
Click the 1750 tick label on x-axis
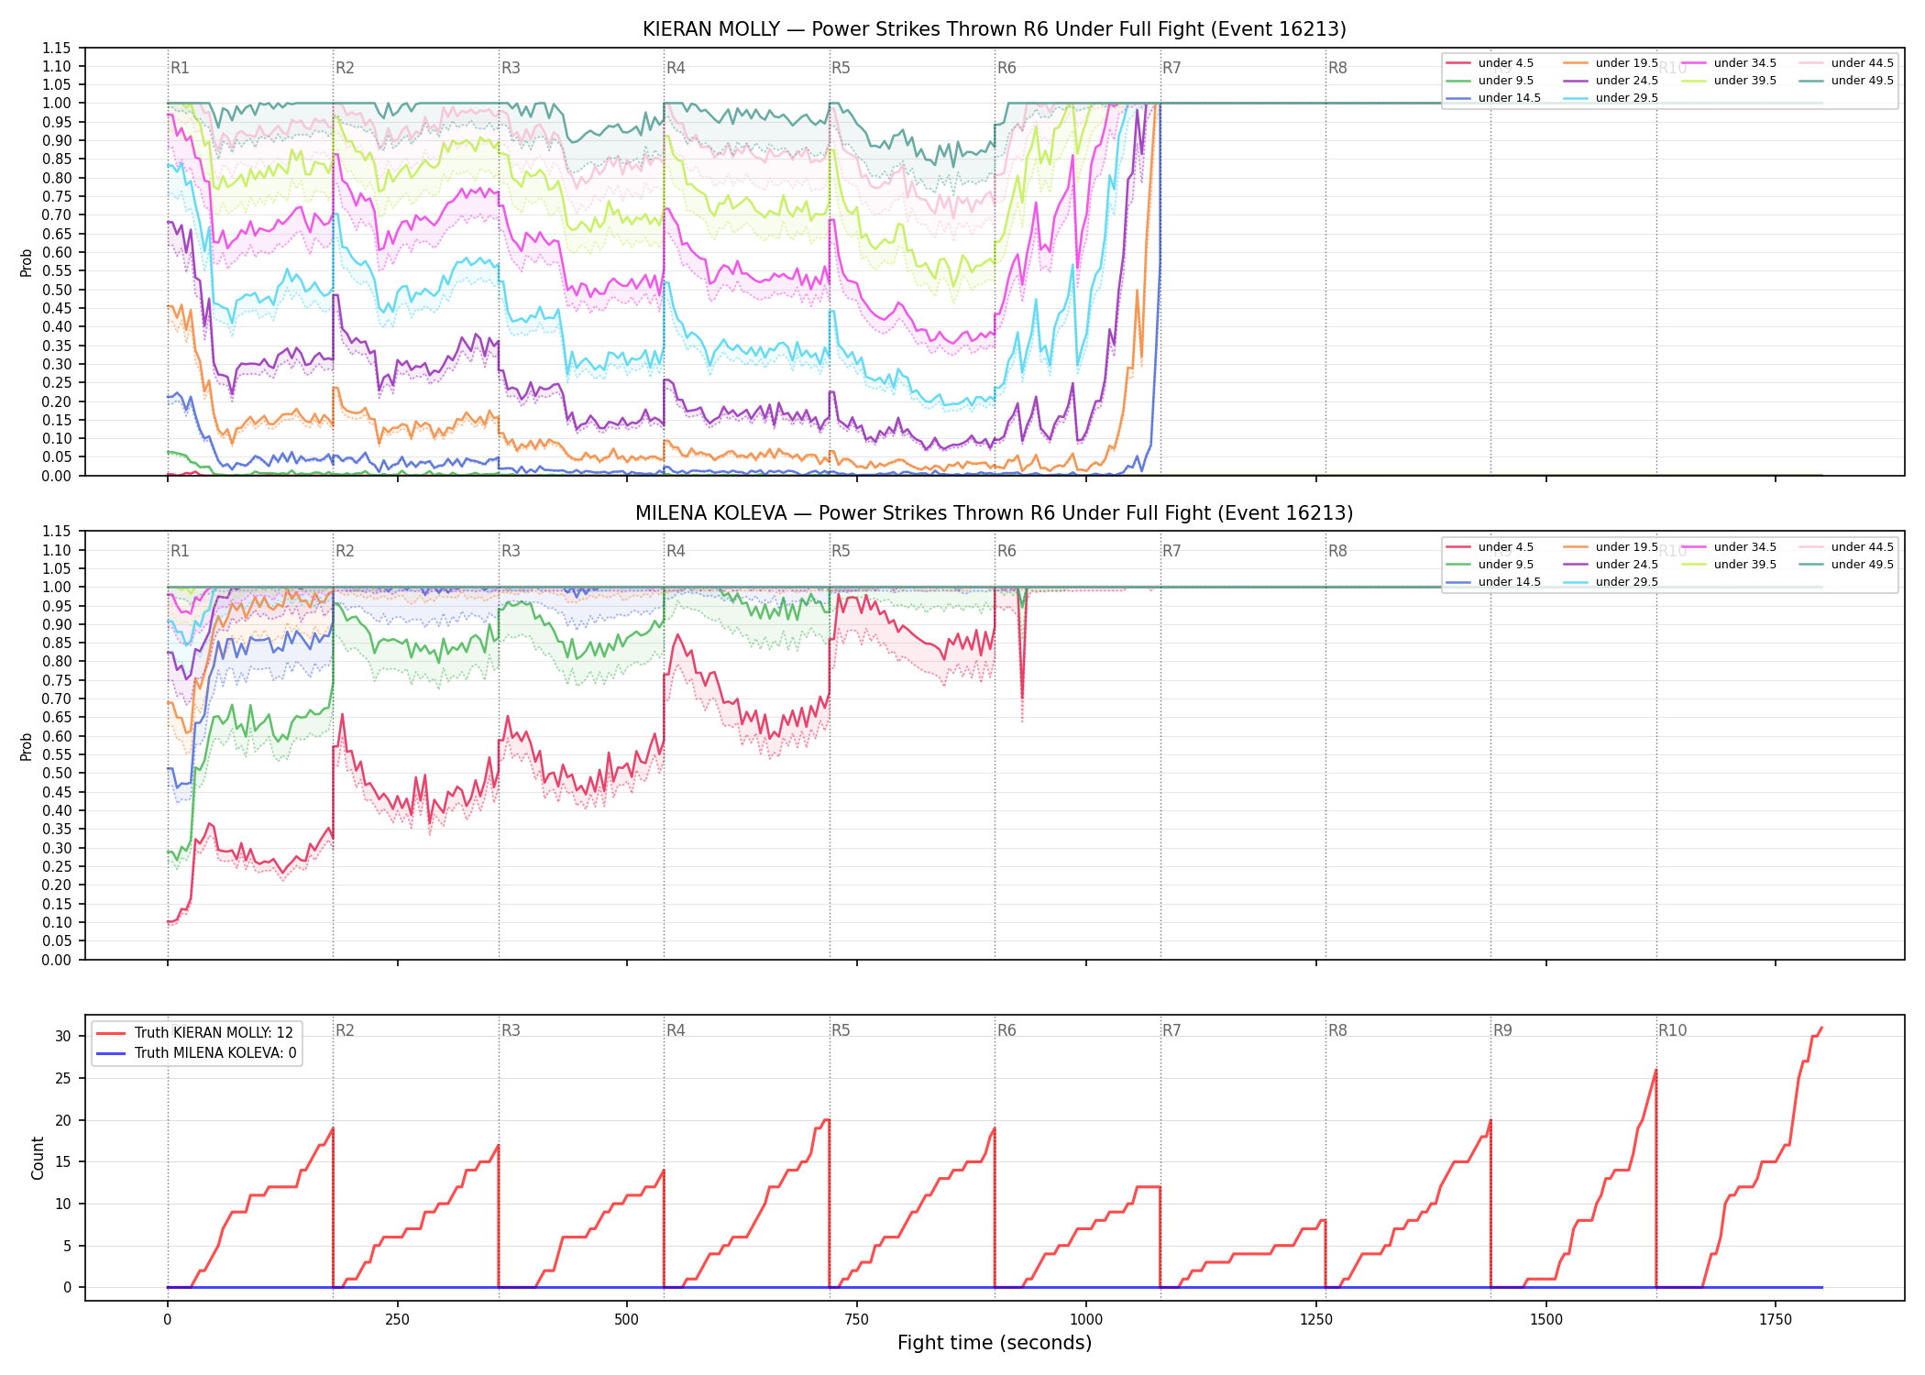pos(1776,1320)
